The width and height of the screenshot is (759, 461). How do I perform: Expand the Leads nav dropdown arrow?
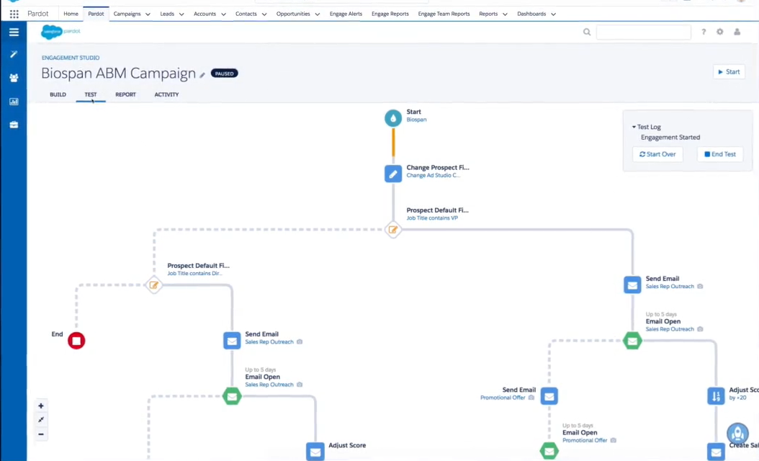pyautogui.click(x=181, y=14)
